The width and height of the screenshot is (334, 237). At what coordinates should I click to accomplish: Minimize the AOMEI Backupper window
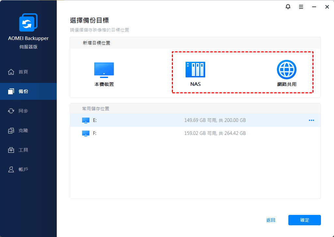(314, 7)
